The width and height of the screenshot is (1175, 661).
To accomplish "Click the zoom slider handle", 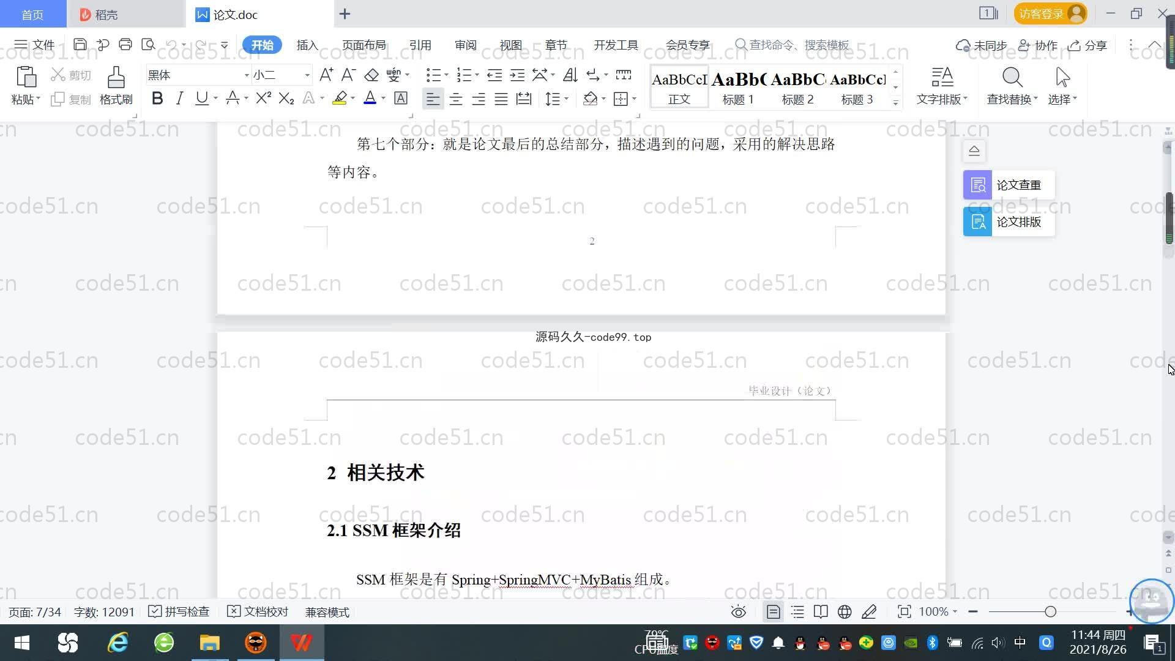I will coord(1050,612).
